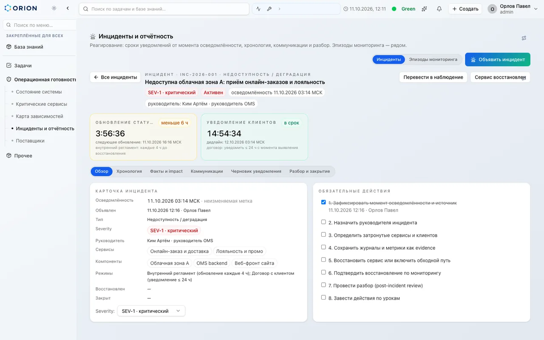Check 'Подтвердить восстановление по мониторингу'
The height and width of the screenshot is (340, 544).
324,272
